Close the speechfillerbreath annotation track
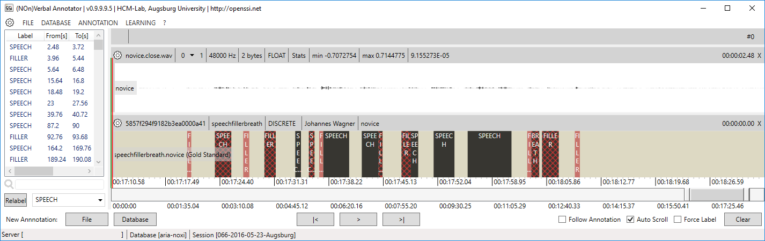This screenshot has height=241, width=765. pyautogui.click(x=759, y=124)
